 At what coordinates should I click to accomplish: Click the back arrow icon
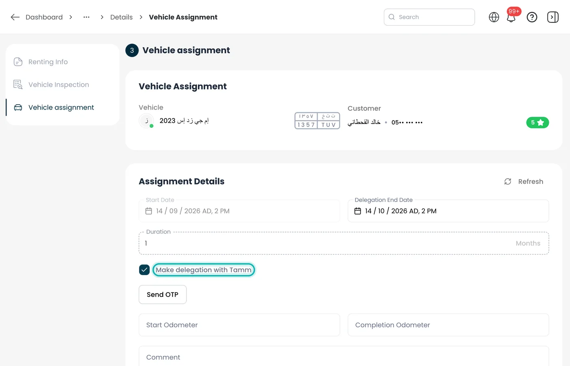click(15, 17)
